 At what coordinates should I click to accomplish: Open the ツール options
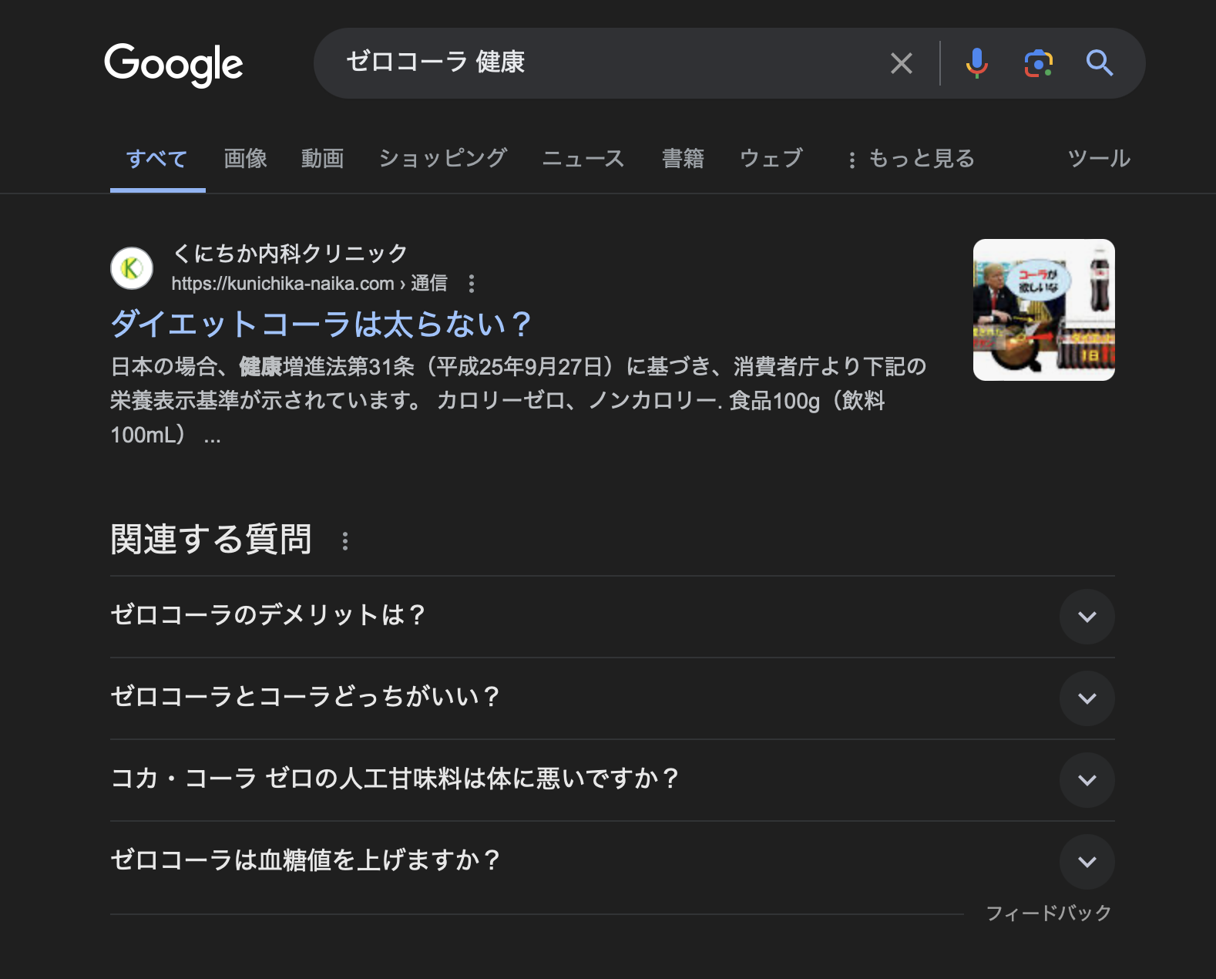(x=1099, y=159)
